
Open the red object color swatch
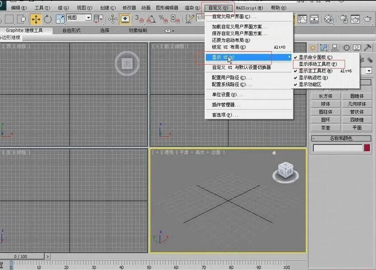(x=367, y=148)
